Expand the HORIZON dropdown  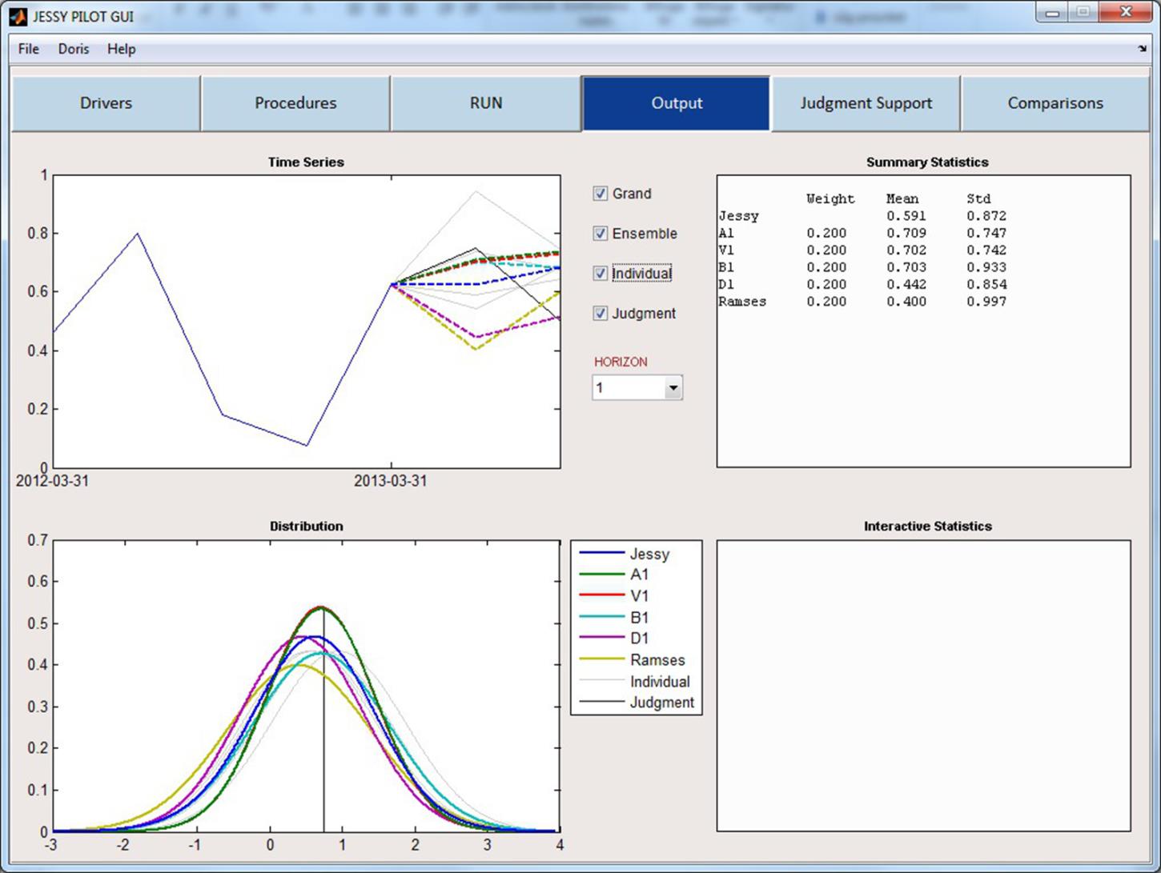click(x=673, y=388)
